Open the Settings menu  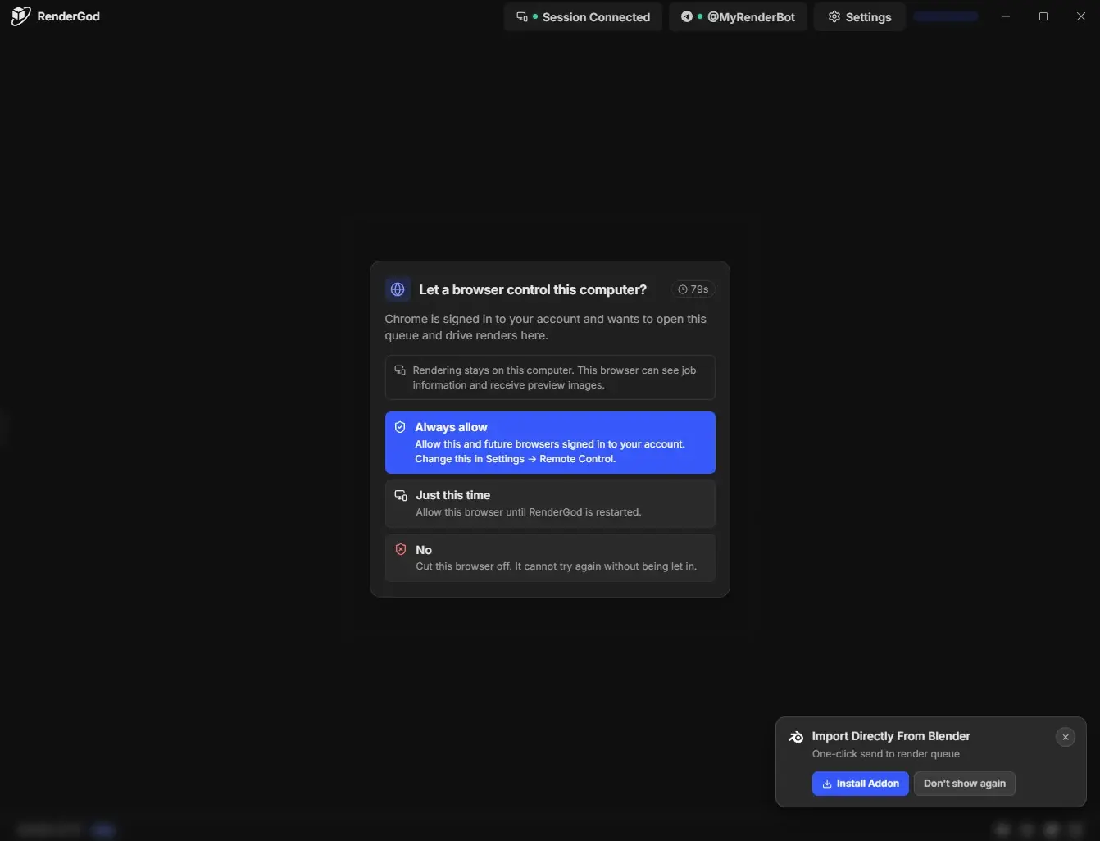click(859, 17)
